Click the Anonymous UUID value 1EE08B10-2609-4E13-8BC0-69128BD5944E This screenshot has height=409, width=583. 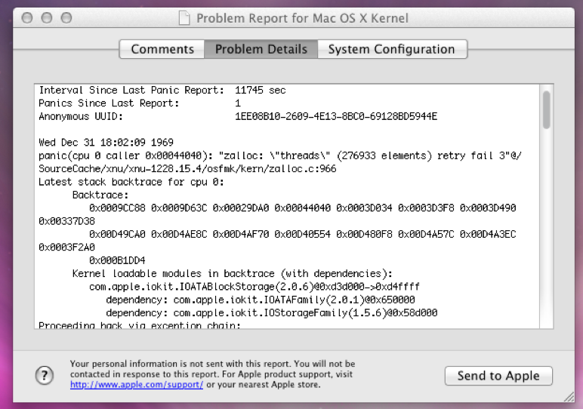(336, 117)
